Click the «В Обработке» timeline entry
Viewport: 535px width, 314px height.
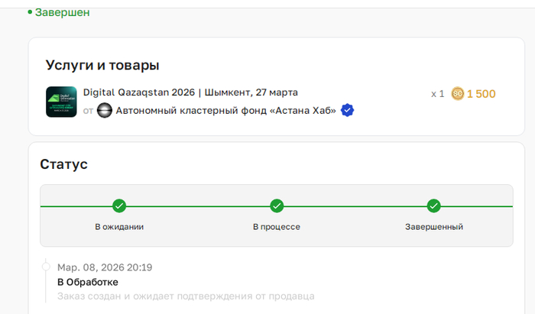click(x=88, y=282)
